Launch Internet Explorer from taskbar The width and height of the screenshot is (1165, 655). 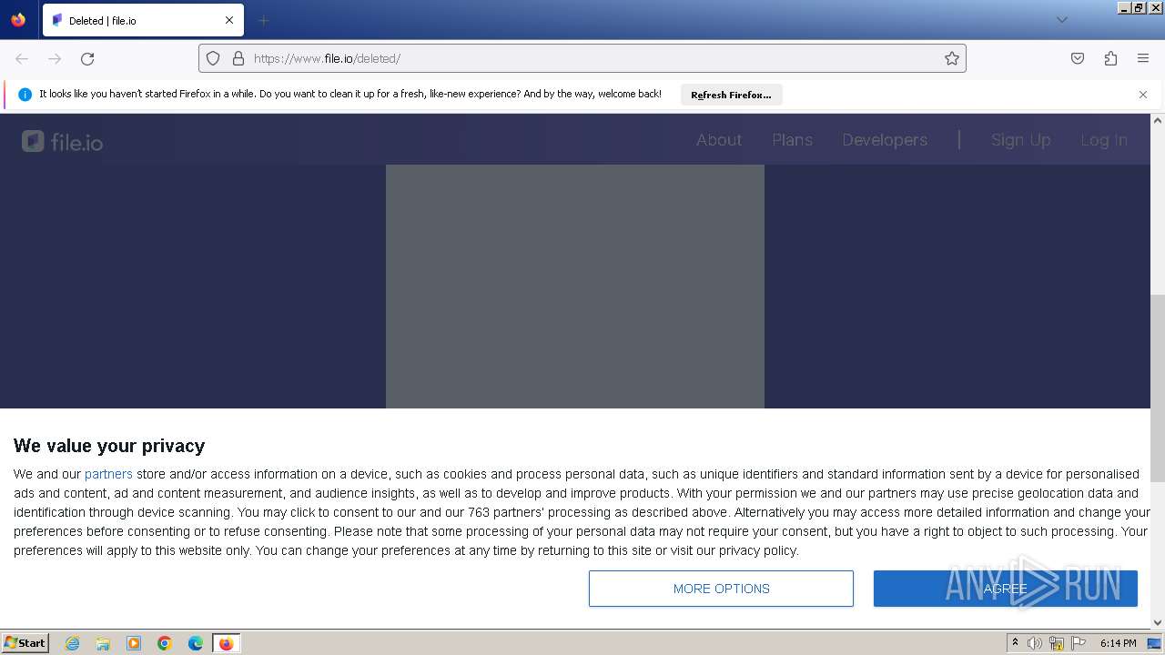pyautogui.click(x=72, y=643)
